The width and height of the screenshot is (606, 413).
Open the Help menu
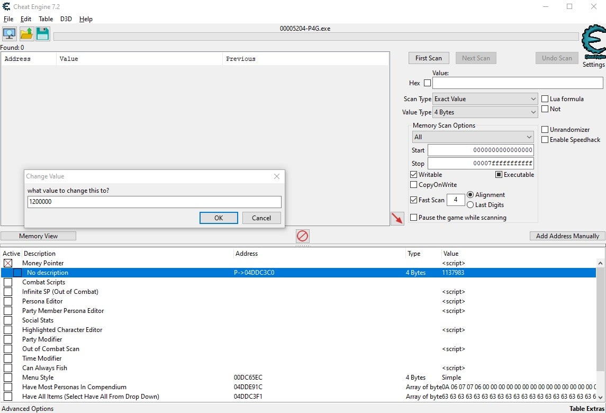[86, 19]
